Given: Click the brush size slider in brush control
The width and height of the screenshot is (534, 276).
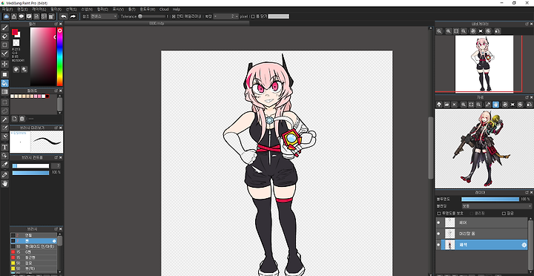Looking at the screenshot, I should (x=31, y=166).
